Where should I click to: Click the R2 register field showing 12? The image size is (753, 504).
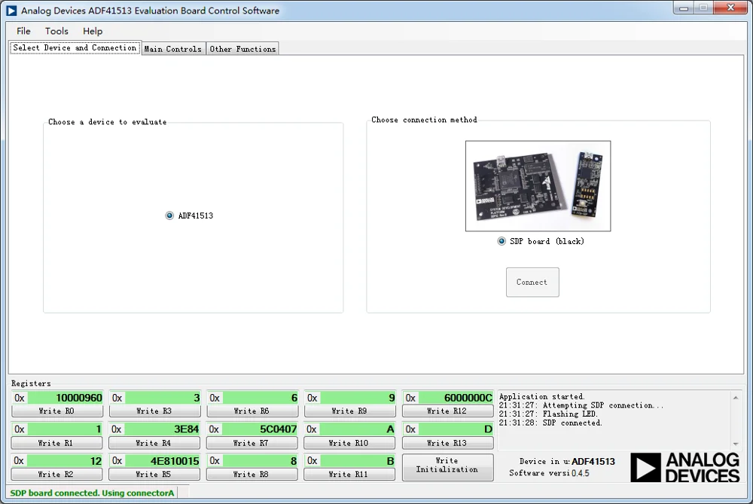[x=64, y=461]
